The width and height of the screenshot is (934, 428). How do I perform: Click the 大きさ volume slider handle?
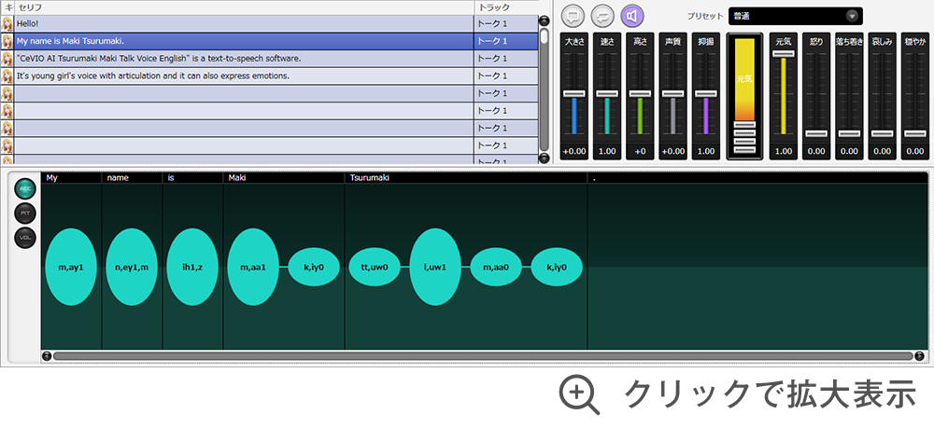[x=574, y=94]
